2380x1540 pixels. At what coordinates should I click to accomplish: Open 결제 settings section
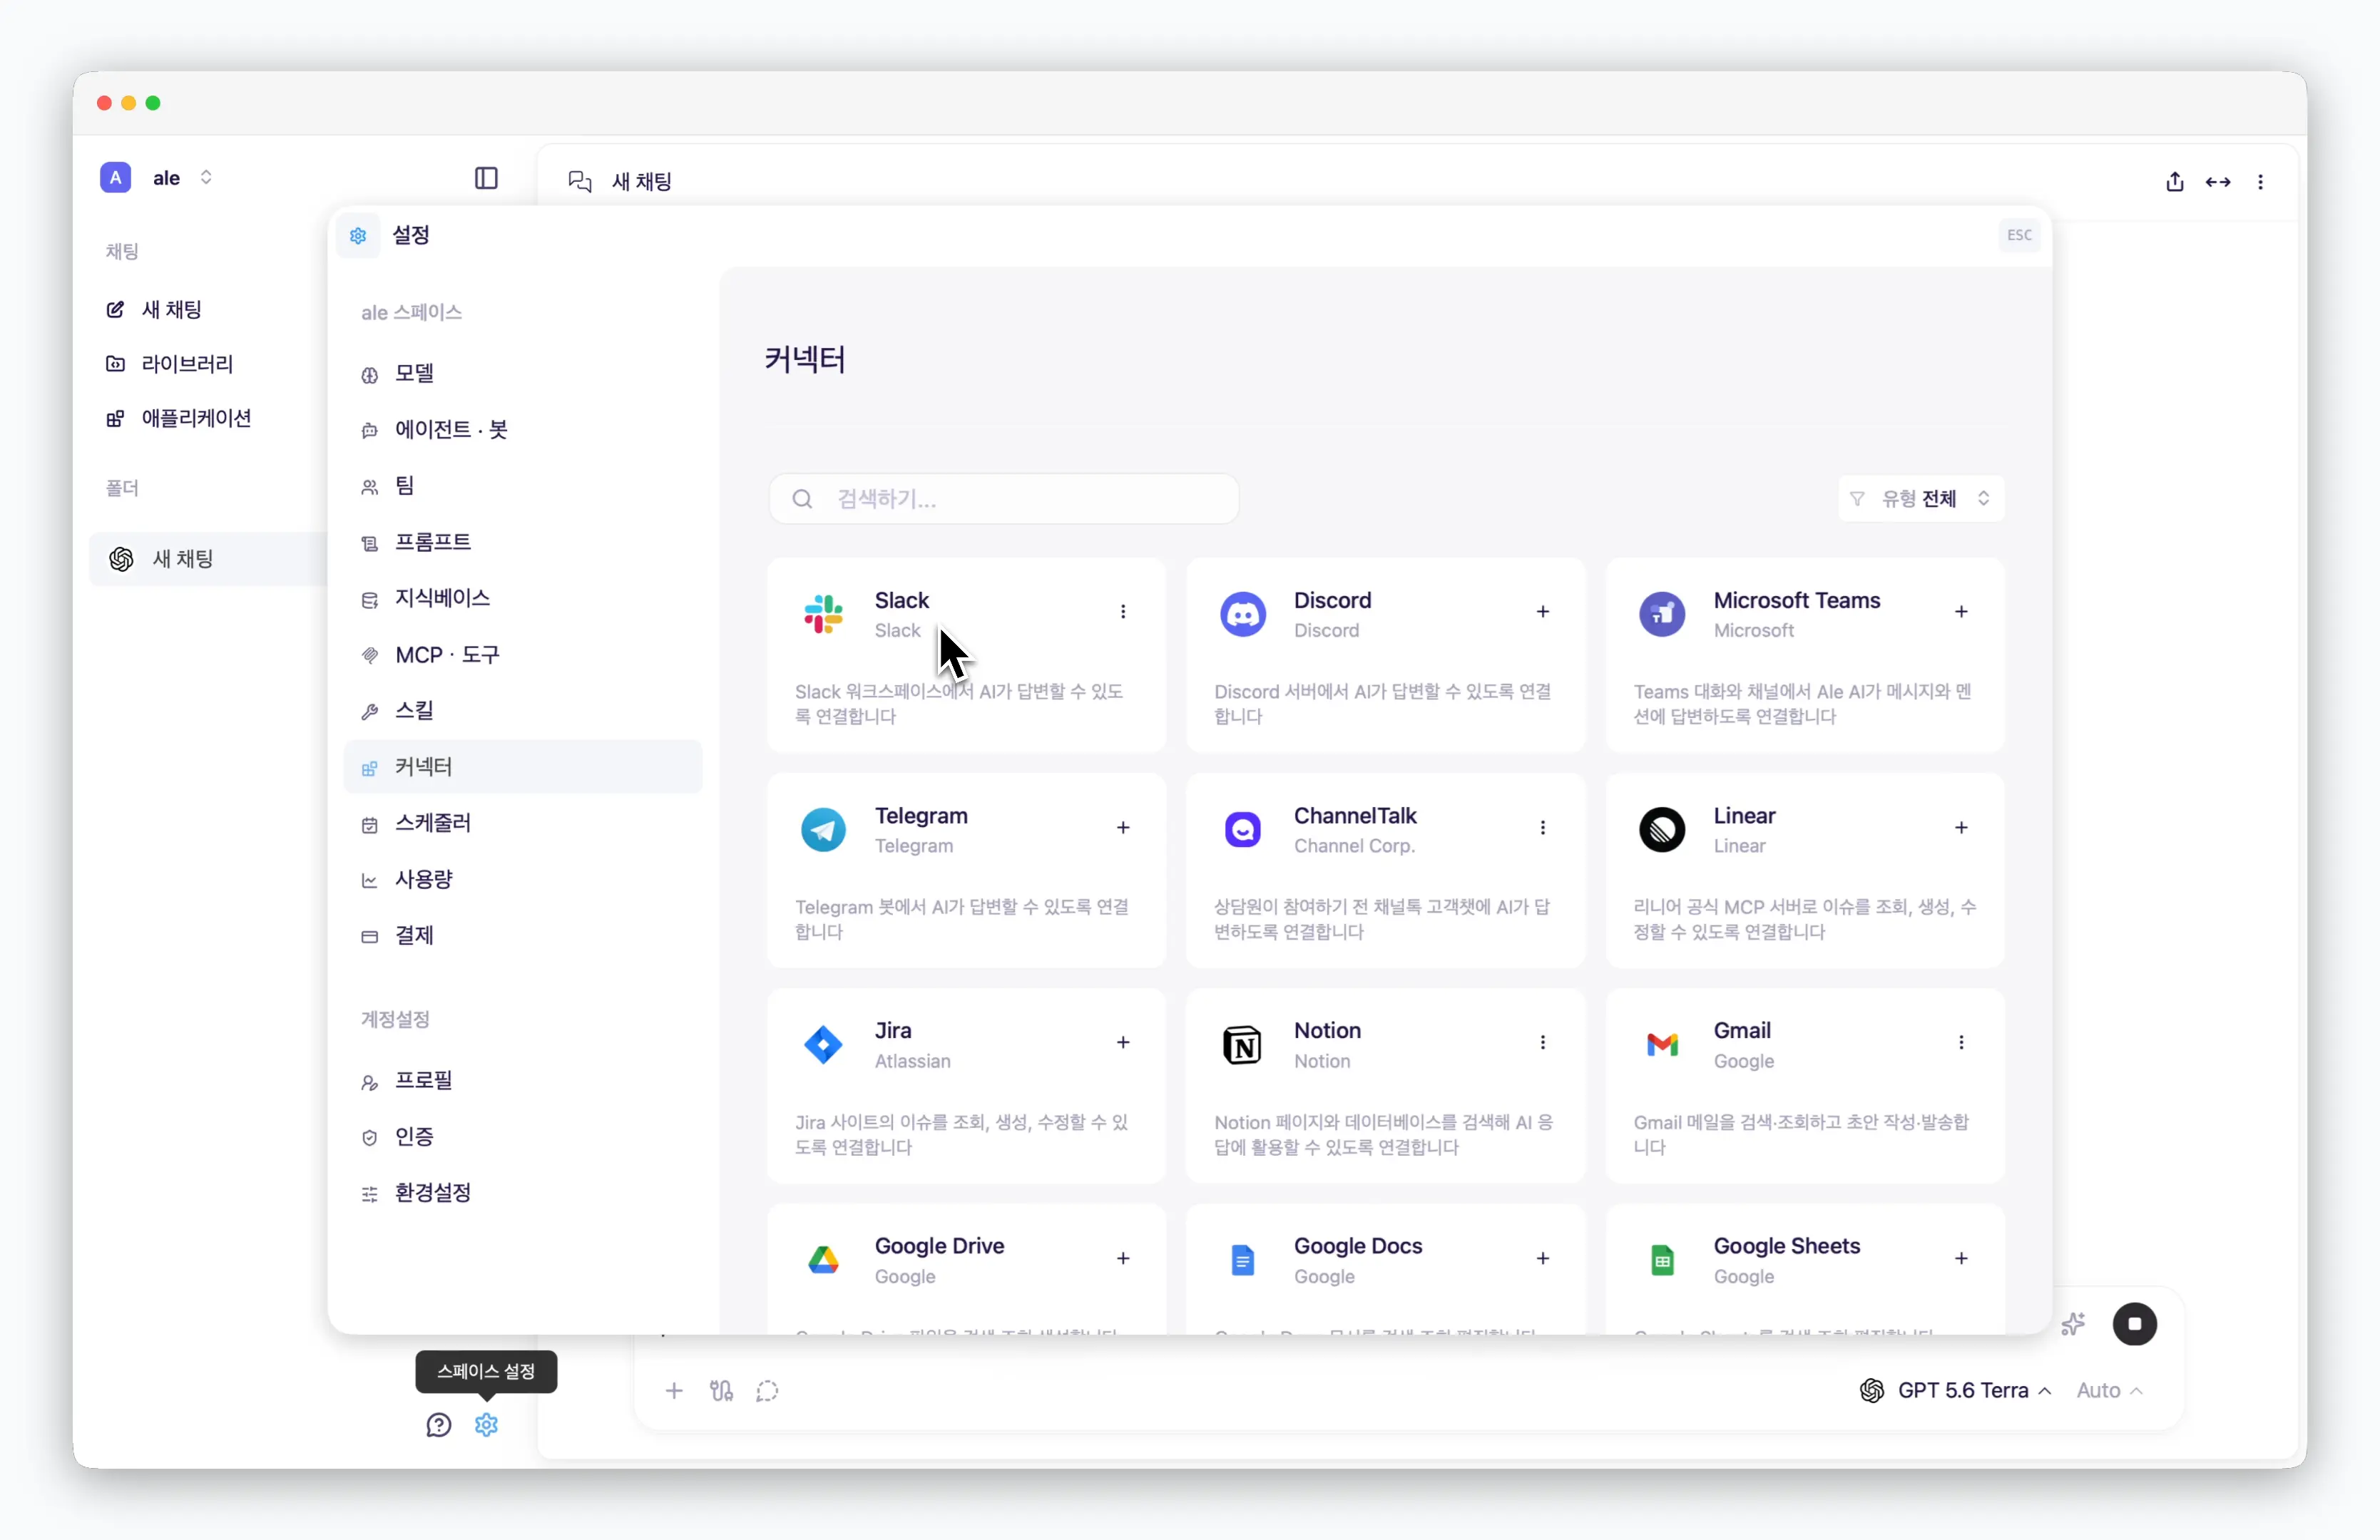point(522,935)
